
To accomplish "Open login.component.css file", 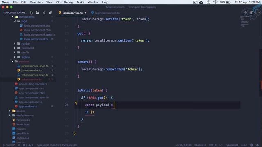I will pos(37,25).
